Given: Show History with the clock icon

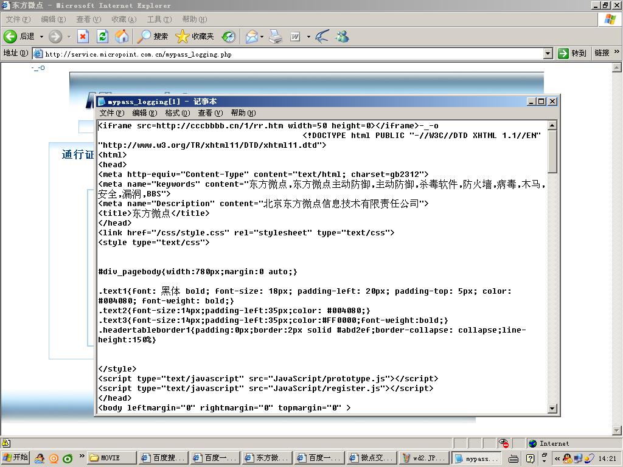Looking at the screenshot, I should pyautogui.click(x=229, y=36).
